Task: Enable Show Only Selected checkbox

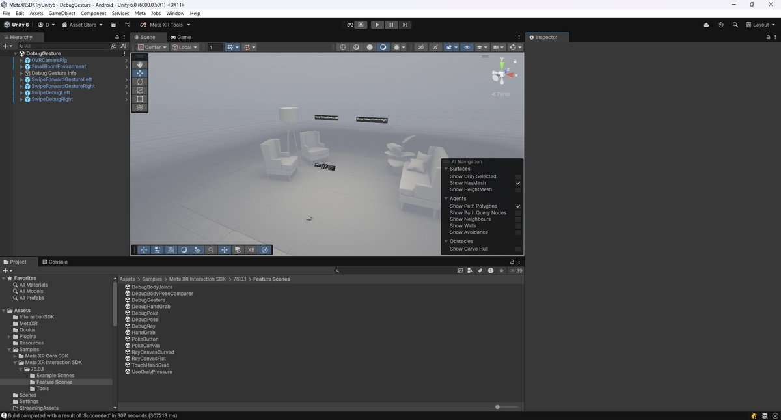Action: point(518,176)
